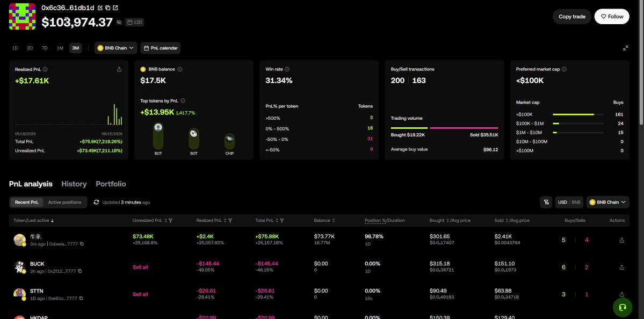Filter the Realized PnL column
Screen dimensions: 644x319
[x=230, y=221]
